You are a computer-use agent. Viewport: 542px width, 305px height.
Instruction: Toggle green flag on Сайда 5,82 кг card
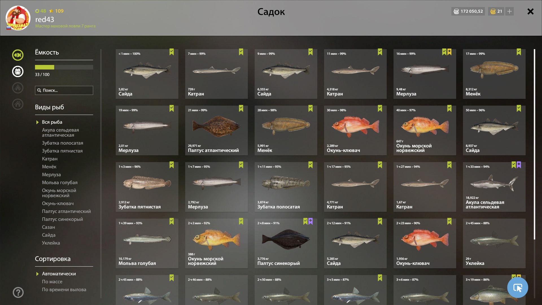coord(172,52)
